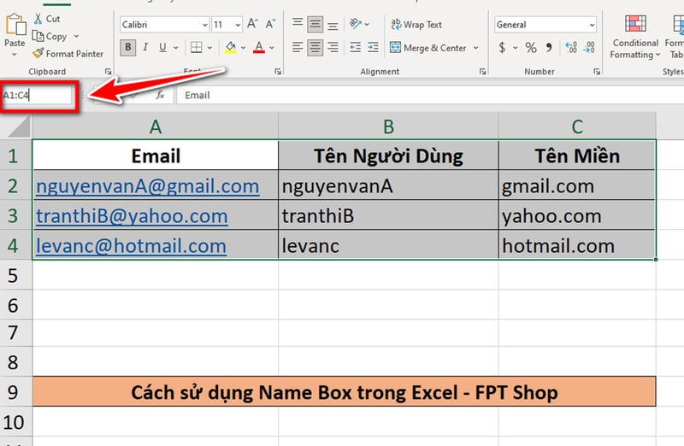This screenshot has width=684, height=446.
Task: Apply accounting dollar format
Action: 502,48
